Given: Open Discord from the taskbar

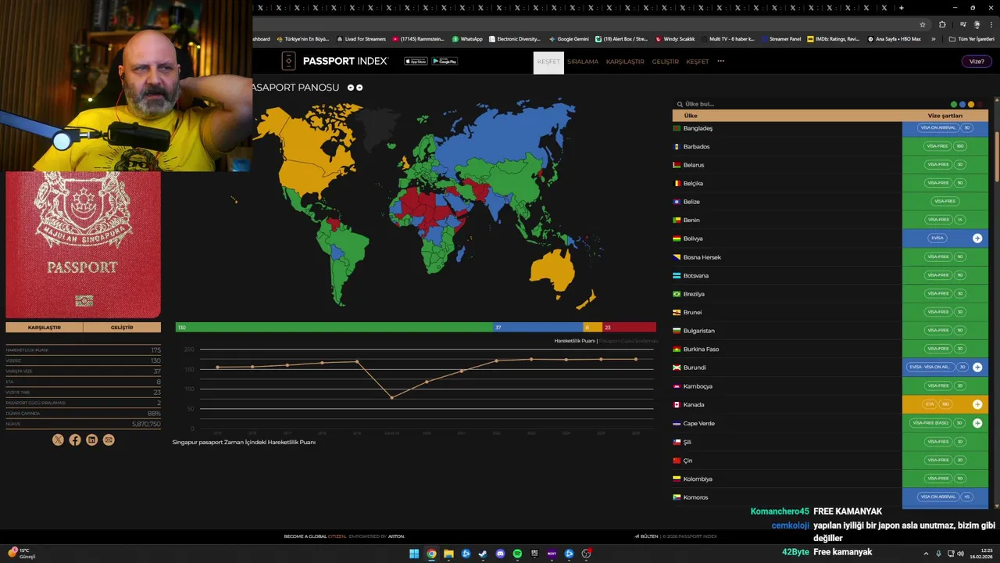Looking at the screenshot, I should (x=500, y=554).
